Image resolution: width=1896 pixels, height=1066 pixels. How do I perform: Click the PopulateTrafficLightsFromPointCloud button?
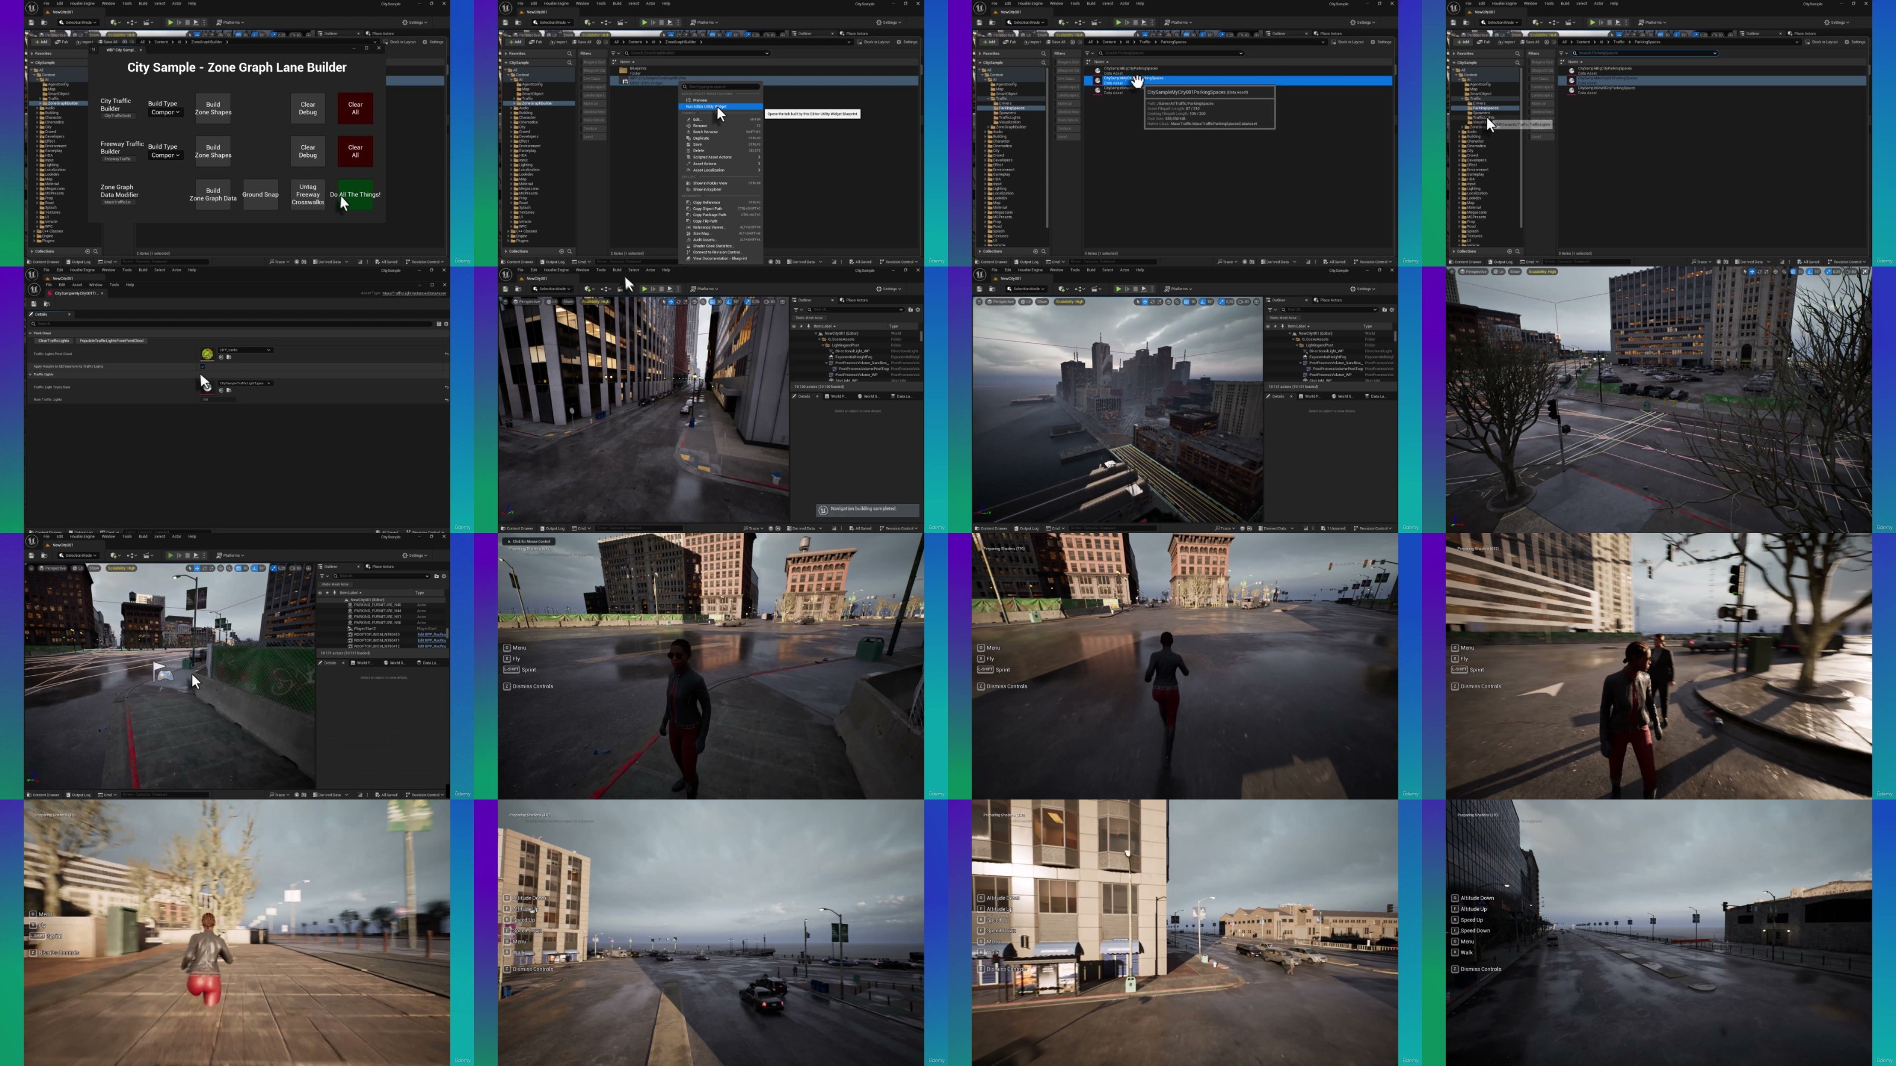click(112, 341)
